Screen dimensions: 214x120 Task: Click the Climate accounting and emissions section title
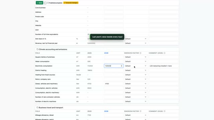(53, 49)
